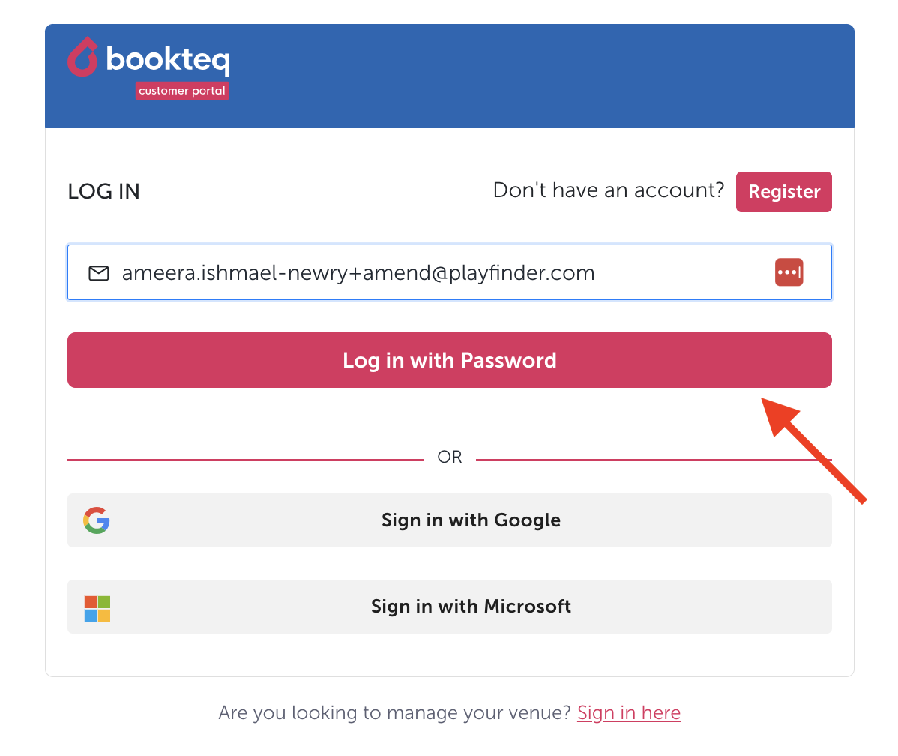Follow the "Sign in here" venue link
898x756 pixels.
tap(629, 712)
